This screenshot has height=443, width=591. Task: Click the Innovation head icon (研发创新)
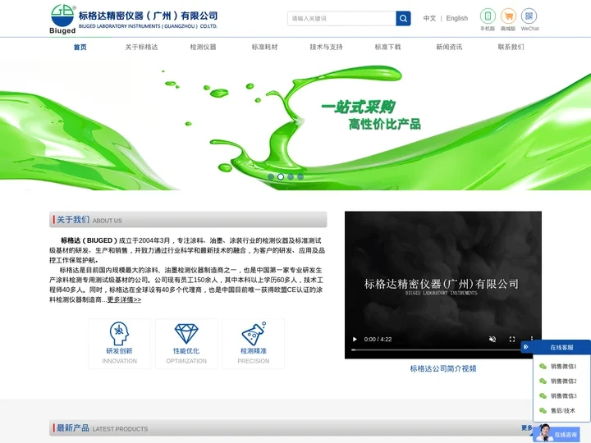119,333
